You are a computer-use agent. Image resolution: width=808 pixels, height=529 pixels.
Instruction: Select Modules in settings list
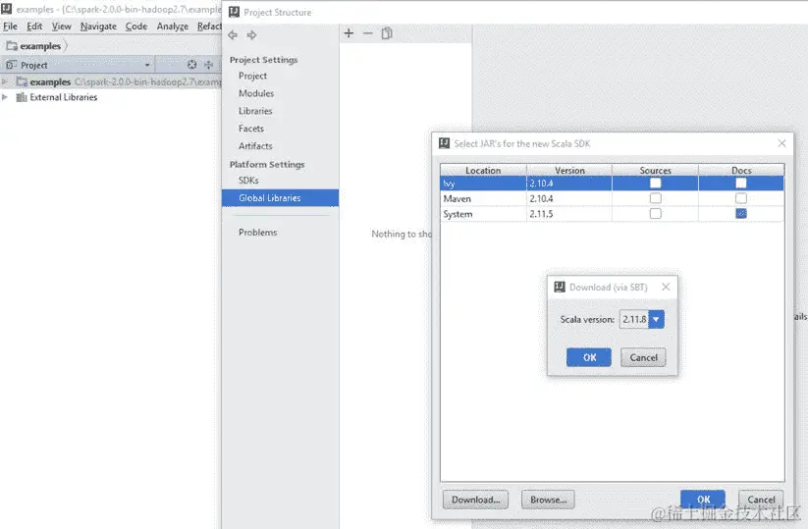tap(256, 93)
